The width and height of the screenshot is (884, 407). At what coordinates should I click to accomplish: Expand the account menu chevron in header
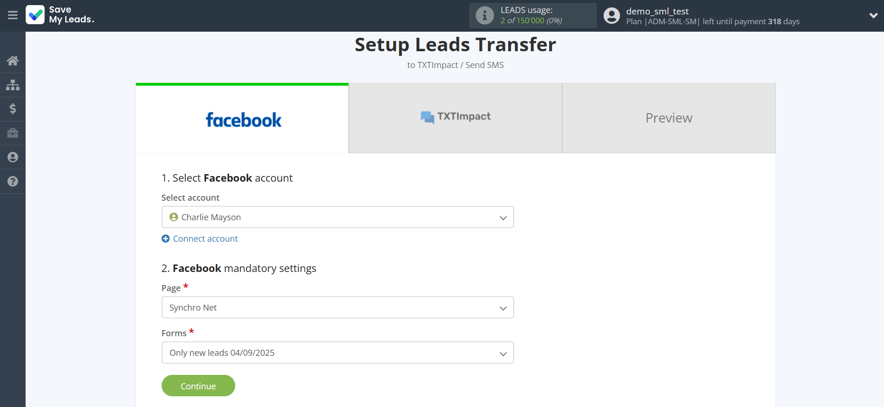(873, 15)
